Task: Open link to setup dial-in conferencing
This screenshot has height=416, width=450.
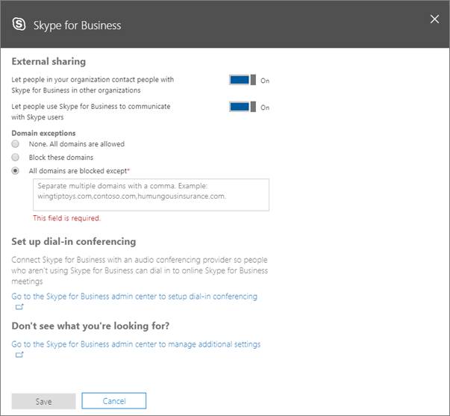Action: tap(134, 297)
